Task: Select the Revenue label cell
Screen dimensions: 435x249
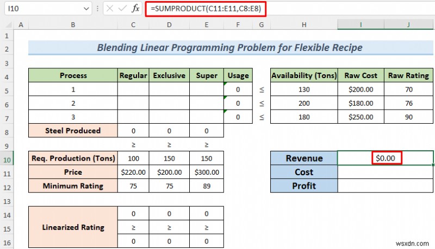Action: [304, 158]
